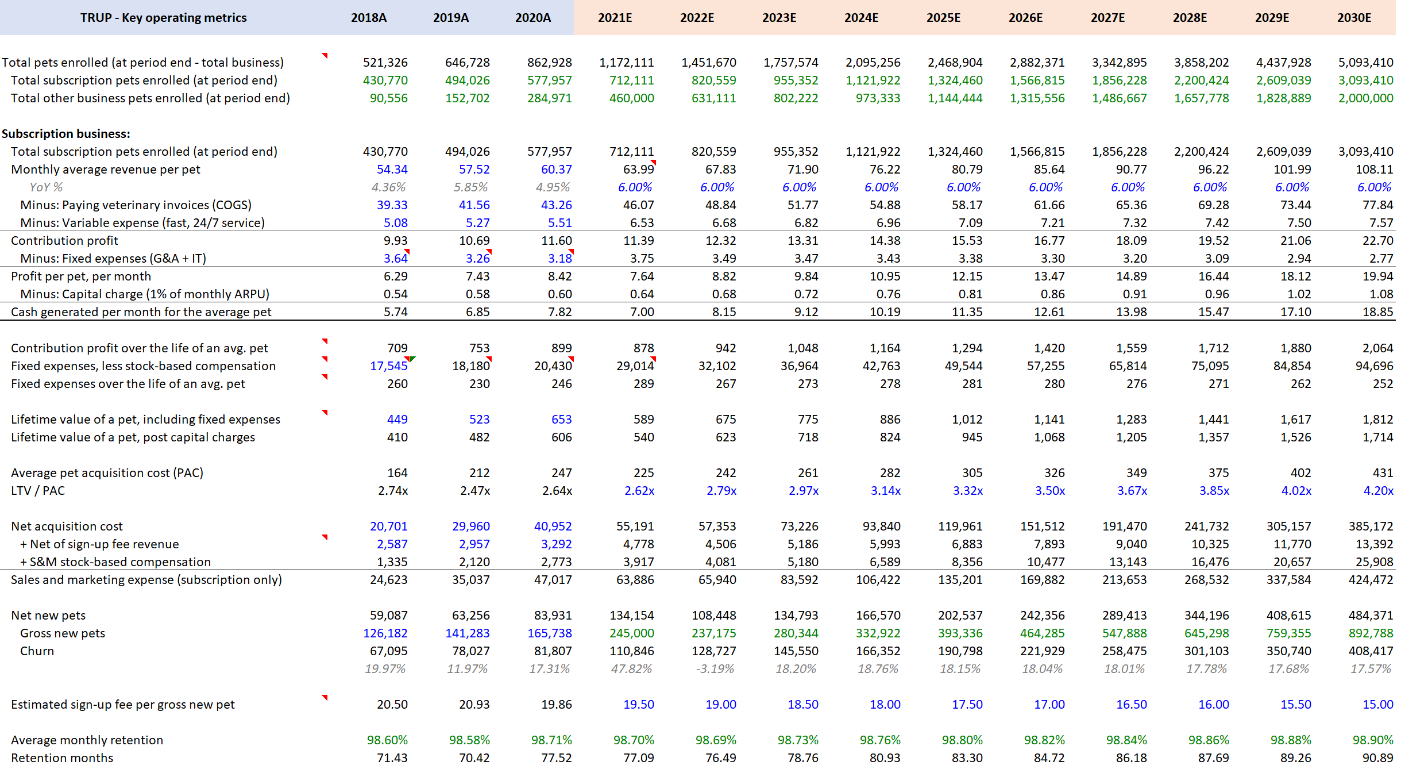
Task: Select 2018A net acquisition cost 20,701
Action: pyautogui.click(x=388, y=526)
